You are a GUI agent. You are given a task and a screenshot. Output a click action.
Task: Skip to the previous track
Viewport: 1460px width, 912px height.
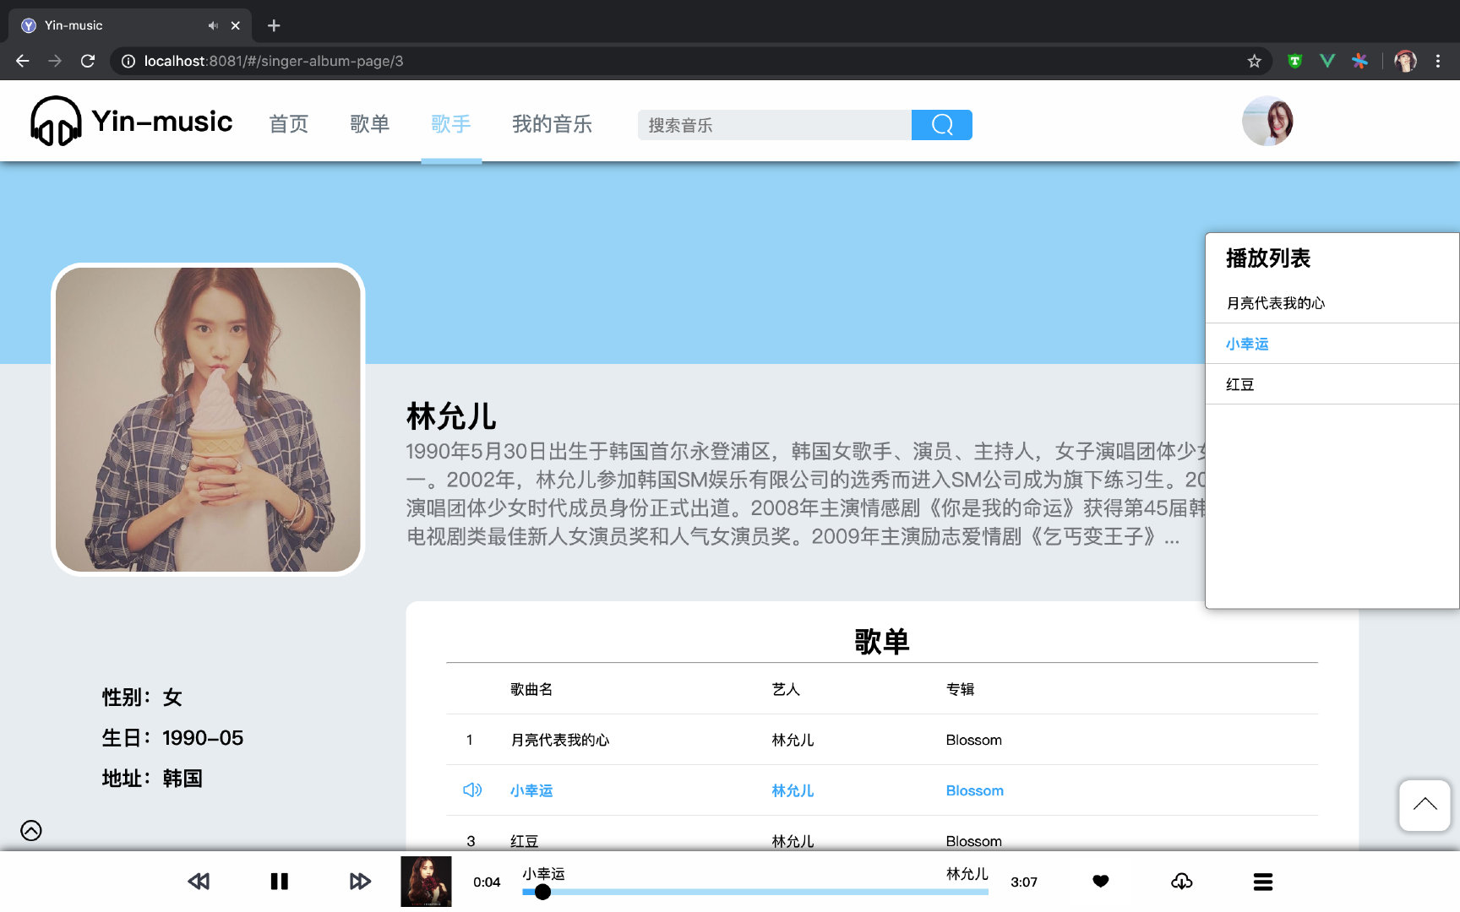click(199, 882)
